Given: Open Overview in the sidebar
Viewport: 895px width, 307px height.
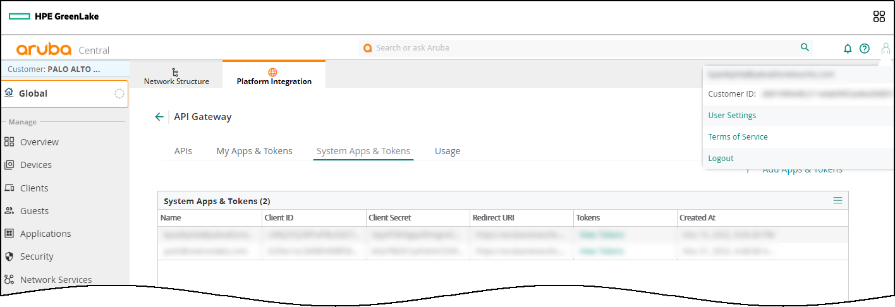Looking at the screenshot, I should tap(39, 142).
